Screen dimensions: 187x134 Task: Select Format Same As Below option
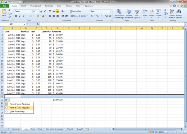pos(19,108)
